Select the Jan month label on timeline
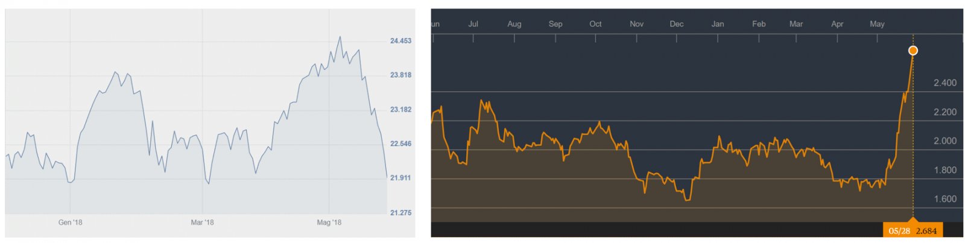 click(718, 24)
